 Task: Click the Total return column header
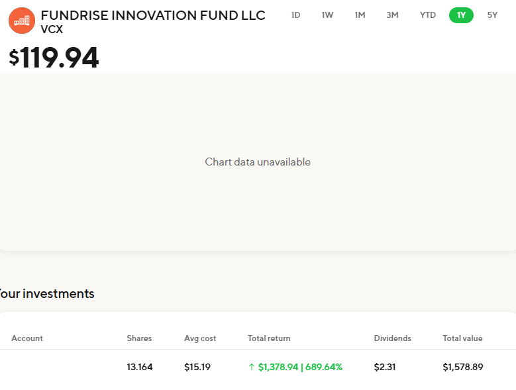(269, 338)
